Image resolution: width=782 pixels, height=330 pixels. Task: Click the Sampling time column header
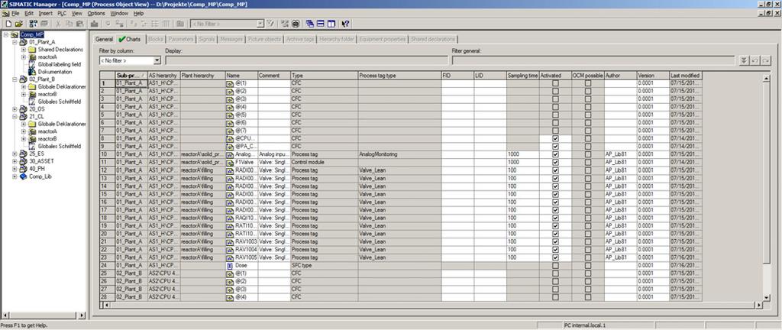[522, 76]
